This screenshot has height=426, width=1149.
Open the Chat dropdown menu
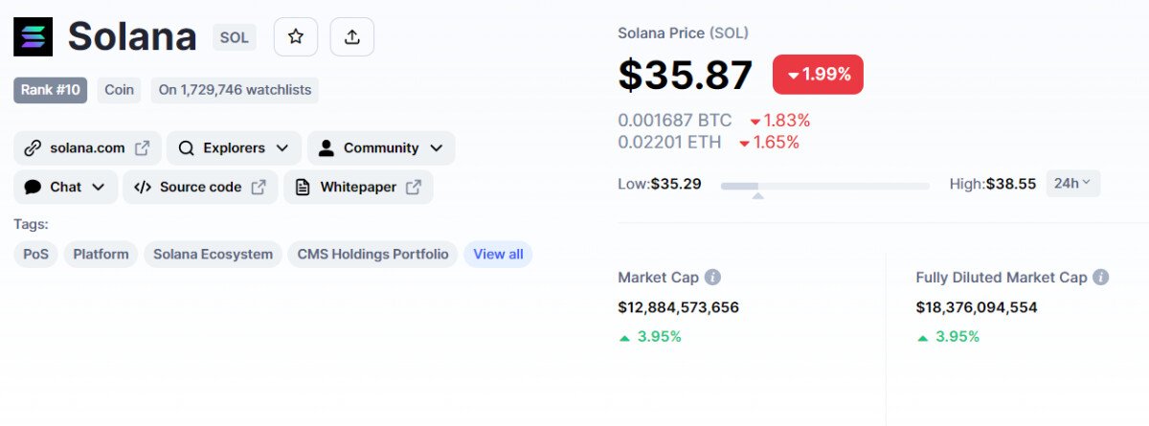click(x=65, y=187)
